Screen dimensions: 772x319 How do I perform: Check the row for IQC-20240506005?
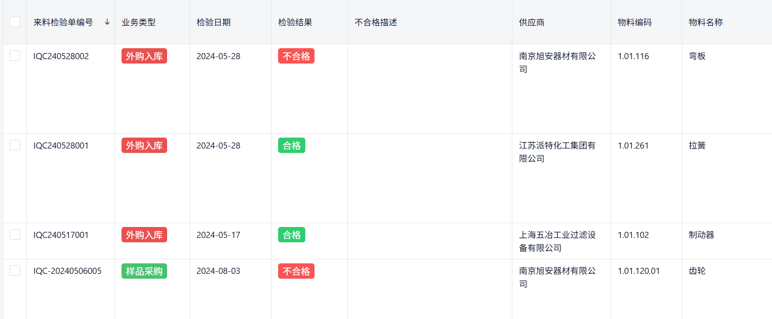pyautogui.click(x=15, y=270)
